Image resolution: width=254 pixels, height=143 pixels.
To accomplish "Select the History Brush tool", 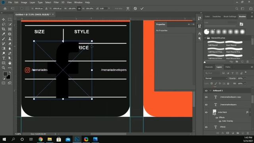I will [4, 44].
